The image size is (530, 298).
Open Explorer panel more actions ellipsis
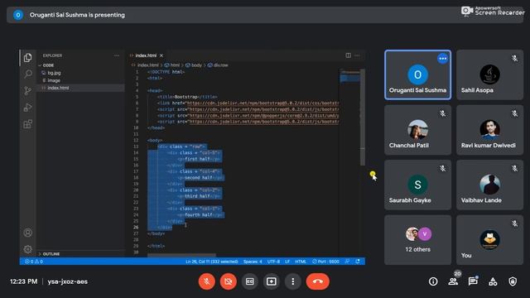point(117,55)
